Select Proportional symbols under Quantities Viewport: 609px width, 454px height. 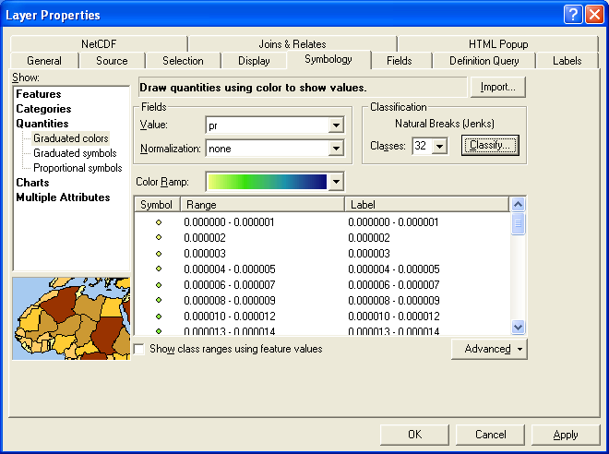(78, 168)
